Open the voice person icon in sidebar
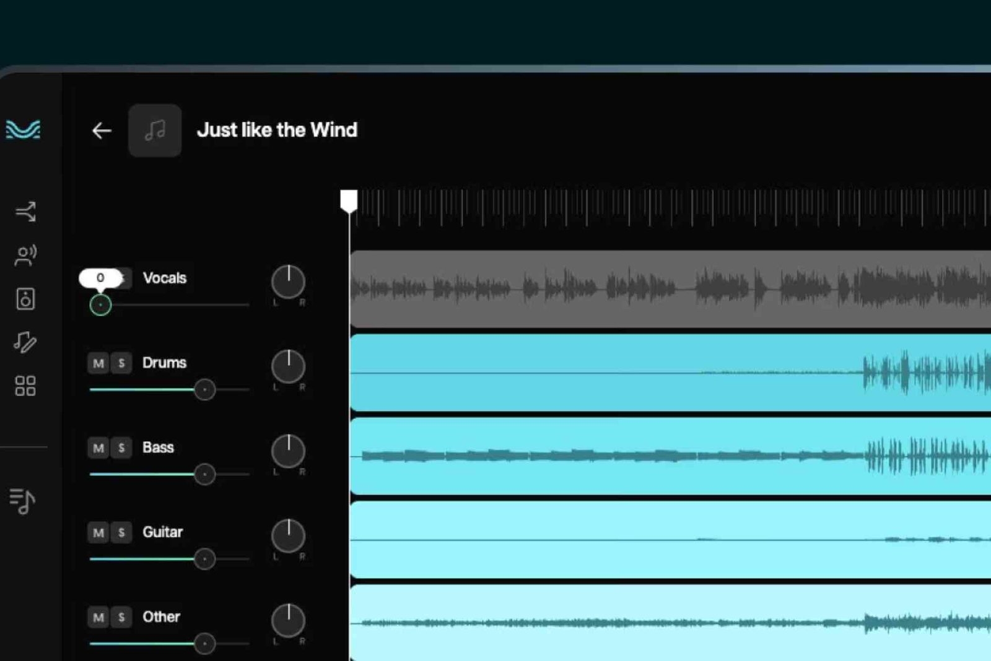991x661 pixels. 25,255
